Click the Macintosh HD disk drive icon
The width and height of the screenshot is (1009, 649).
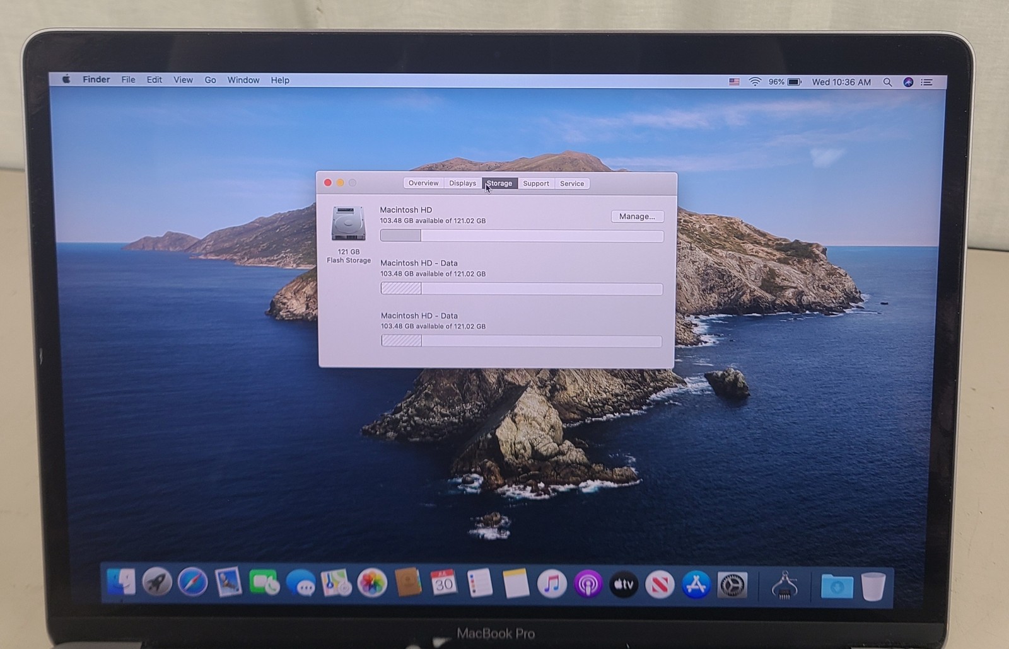point(349,224)
